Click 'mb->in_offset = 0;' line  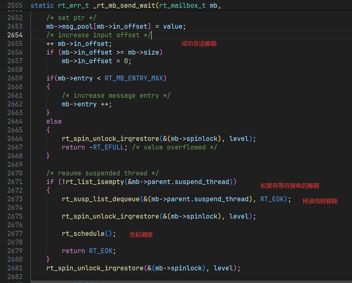(x=96, y=61)
